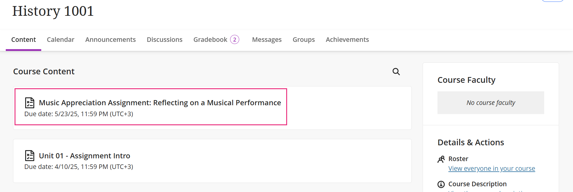Click View everyone in your course link
This screenshot has height=192, width=573.
(491, 169)
